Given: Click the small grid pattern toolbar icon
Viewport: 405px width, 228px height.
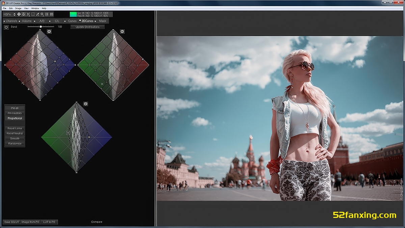Looking at the screenshot, I should 52,14.
